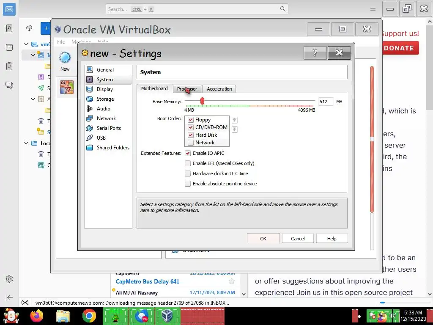The width and height of the screenshot is (433, 325).
Task: Collapse the Inbox folder tree
Action: coord(33,55)
